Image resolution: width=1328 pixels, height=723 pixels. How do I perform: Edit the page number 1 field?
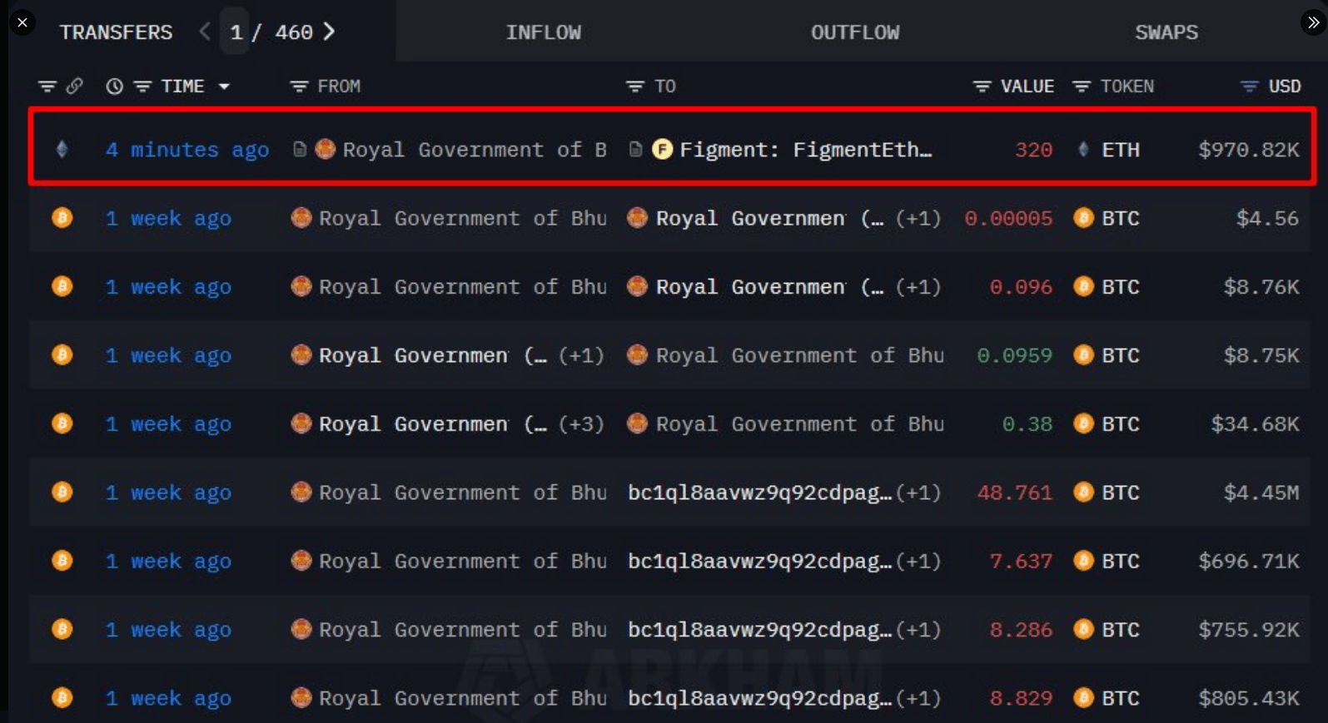pos(236,32)
